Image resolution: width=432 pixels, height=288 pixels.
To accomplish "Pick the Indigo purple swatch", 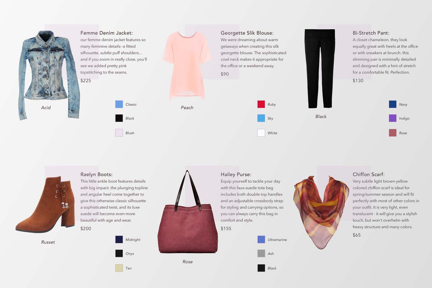I will point(393,118).
